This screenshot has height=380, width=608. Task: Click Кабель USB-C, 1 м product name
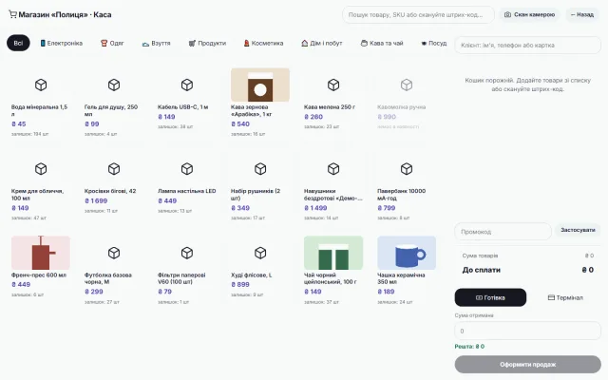pos(183,107)
